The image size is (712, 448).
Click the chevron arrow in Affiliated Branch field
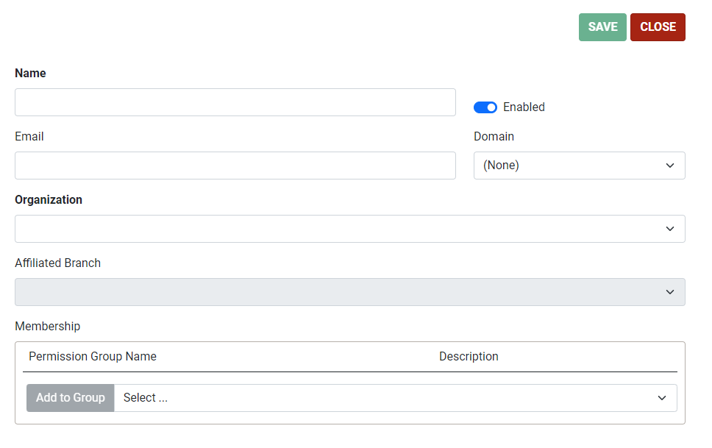pos(670,292)
